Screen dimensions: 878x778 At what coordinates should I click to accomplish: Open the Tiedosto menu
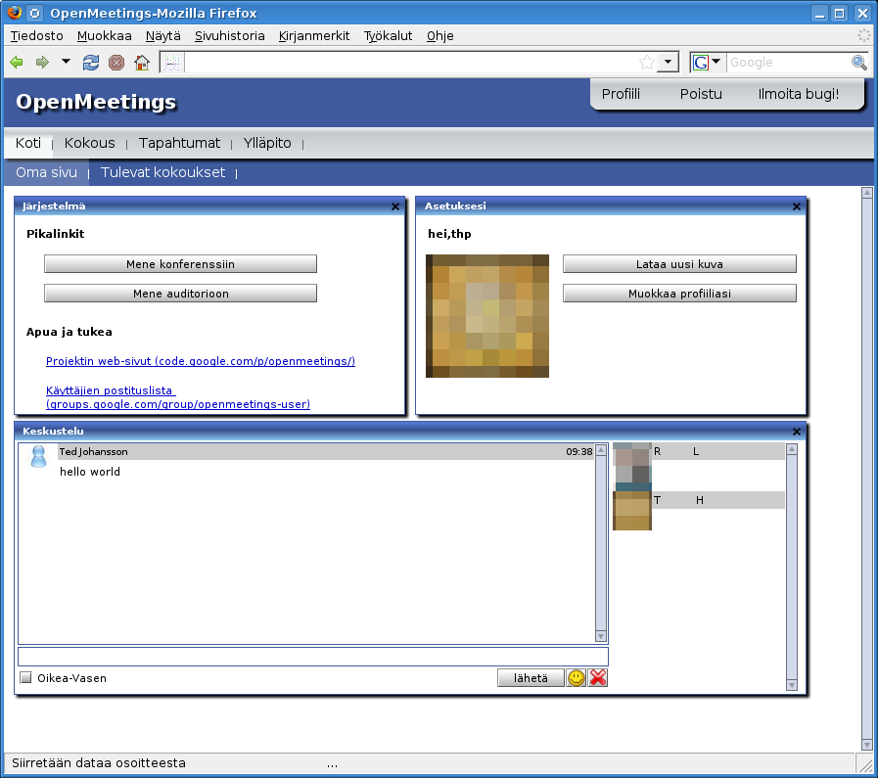pos(37,36)
